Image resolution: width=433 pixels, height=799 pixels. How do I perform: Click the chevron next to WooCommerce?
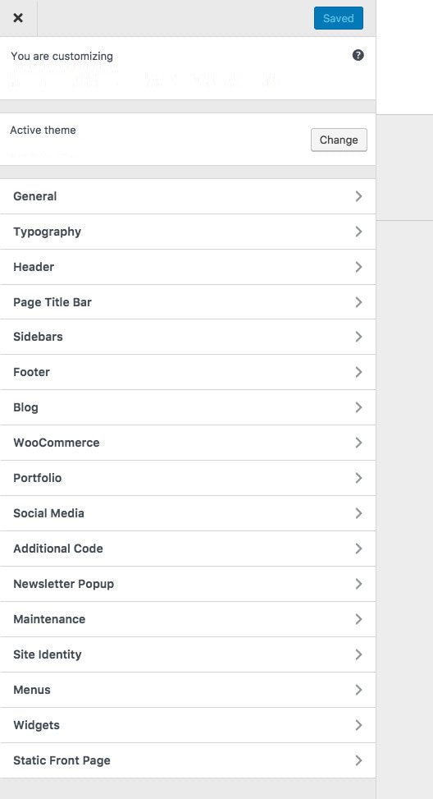click(358, 443)
